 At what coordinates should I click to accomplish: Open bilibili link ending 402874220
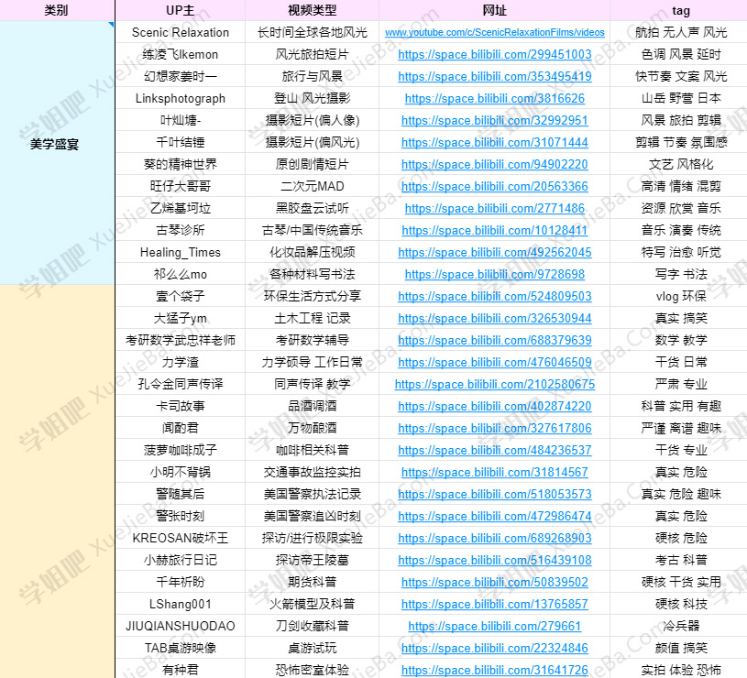coord(495,406)
